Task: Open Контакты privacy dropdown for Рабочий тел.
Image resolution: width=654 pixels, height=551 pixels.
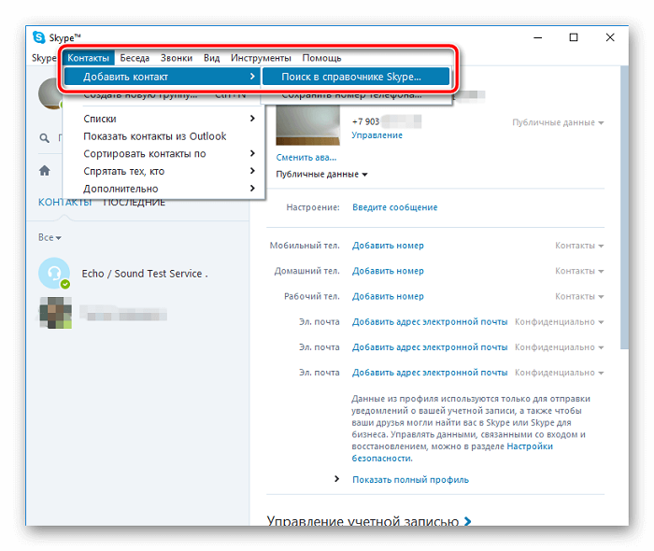Action: coord(579,296)
